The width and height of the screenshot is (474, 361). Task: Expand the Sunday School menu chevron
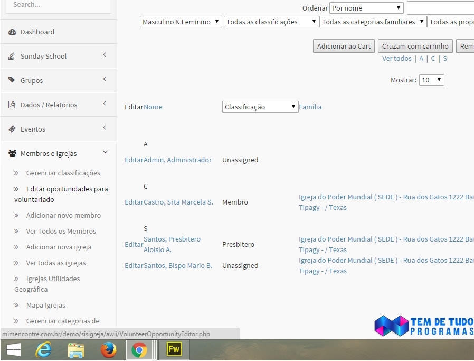click(105, 55)
